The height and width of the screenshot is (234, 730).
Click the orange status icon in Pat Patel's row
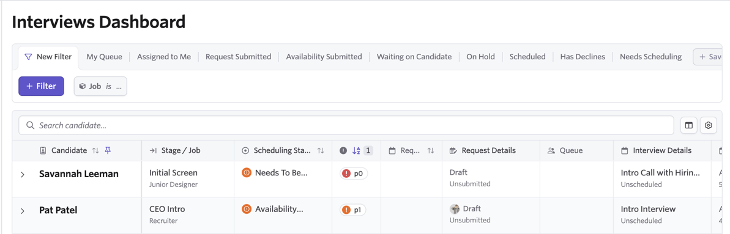246,209
